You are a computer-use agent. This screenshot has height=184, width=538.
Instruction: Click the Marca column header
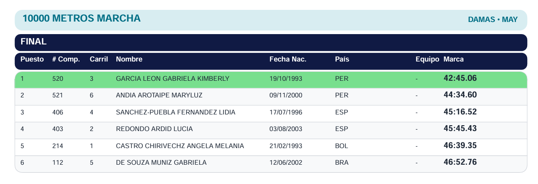(x=454, y=59)
